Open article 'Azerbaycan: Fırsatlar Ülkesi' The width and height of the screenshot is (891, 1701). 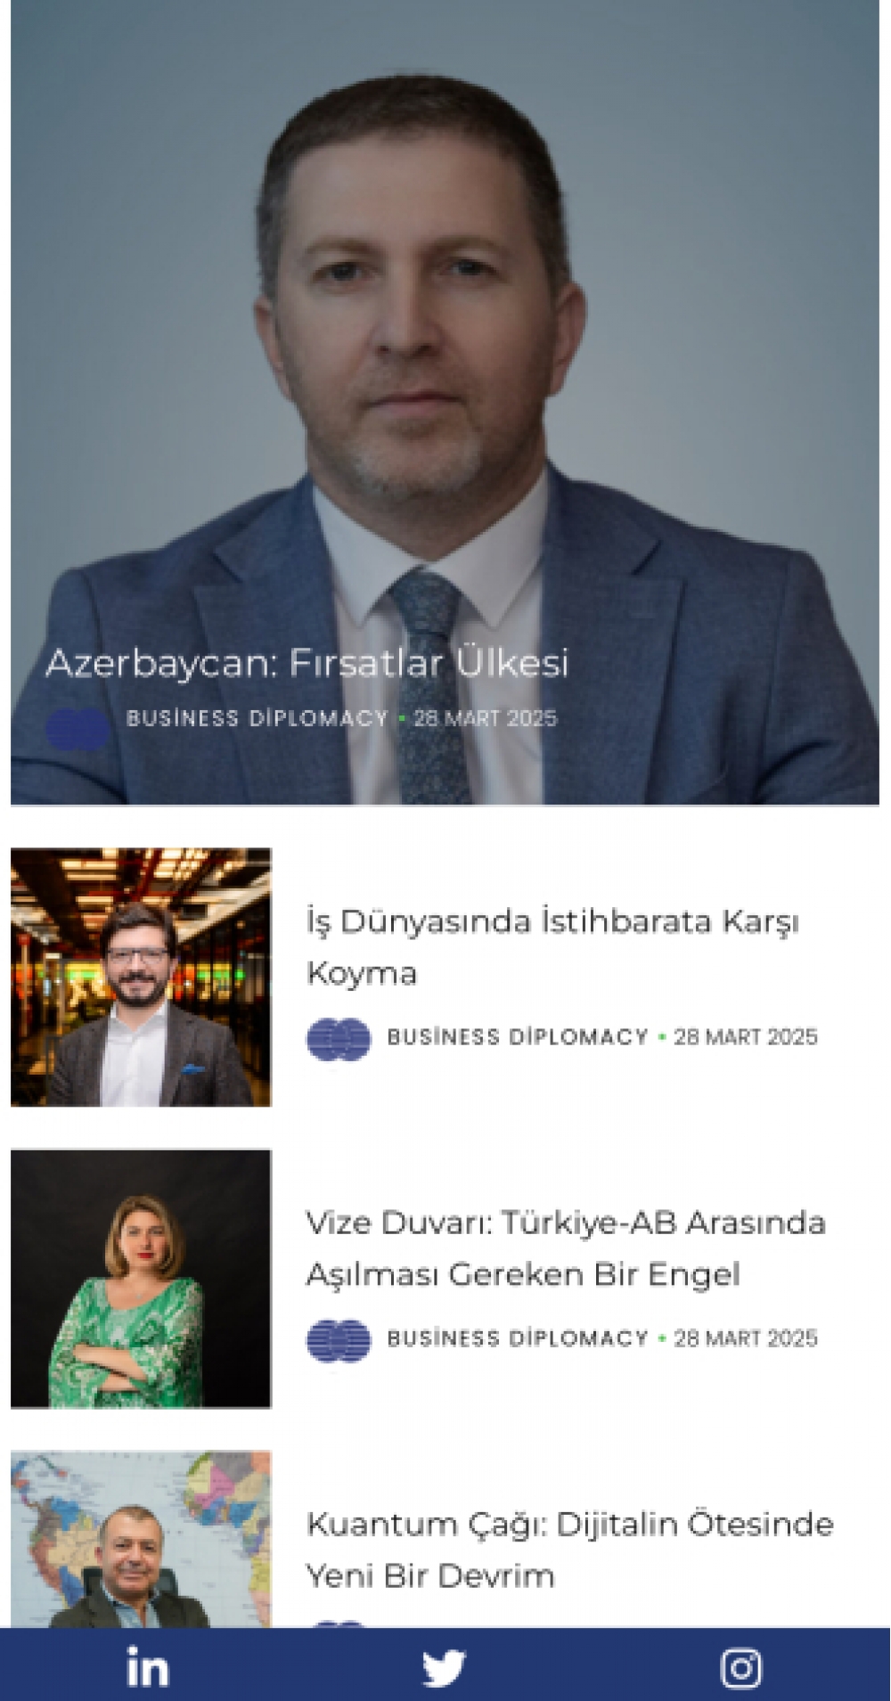click(307, 662)
